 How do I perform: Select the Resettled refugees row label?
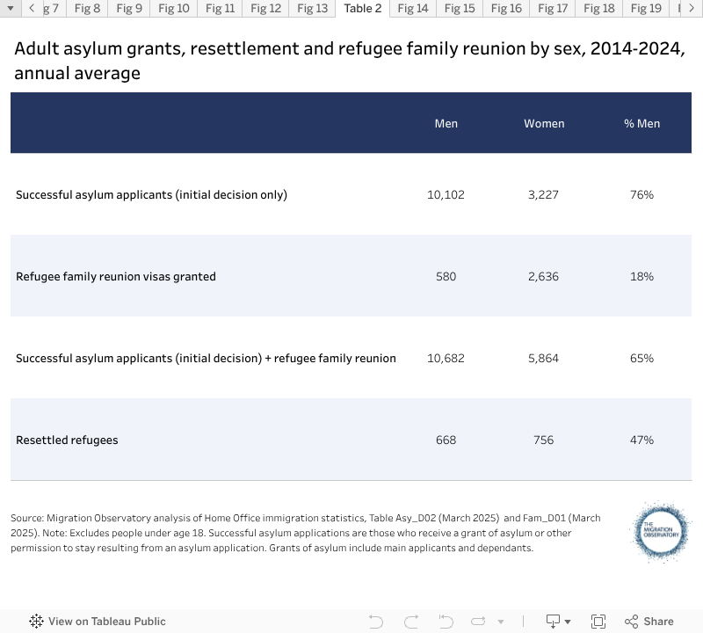pos(67,440)
